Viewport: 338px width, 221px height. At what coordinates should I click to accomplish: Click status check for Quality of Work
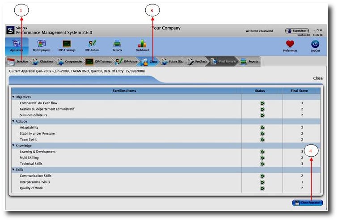pyautogui.click(x=262, y=188)
